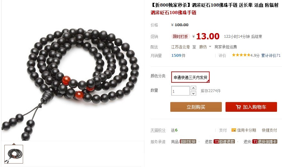Click the T1 退货保障卡 badge
Screen dimensions: 282x167
tap(265, 142)
